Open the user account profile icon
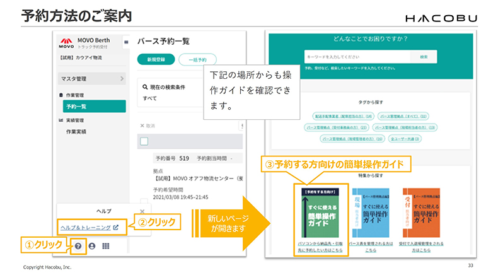Viewport: 498px width, 280px height. pos(92,246)
